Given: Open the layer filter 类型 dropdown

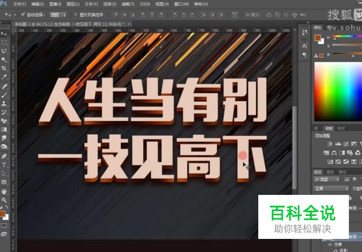Looking at the screenshot, I should pos(327,179).
